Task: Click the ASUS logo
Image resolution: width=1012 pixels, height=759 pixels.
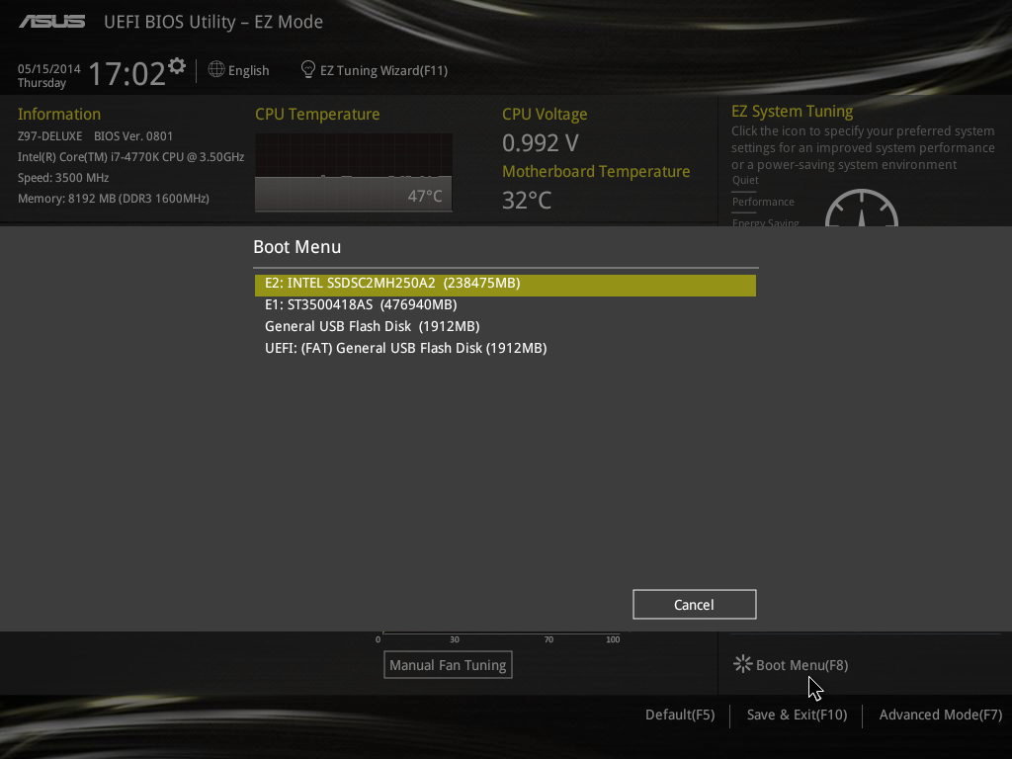Action: pos(51,22)
